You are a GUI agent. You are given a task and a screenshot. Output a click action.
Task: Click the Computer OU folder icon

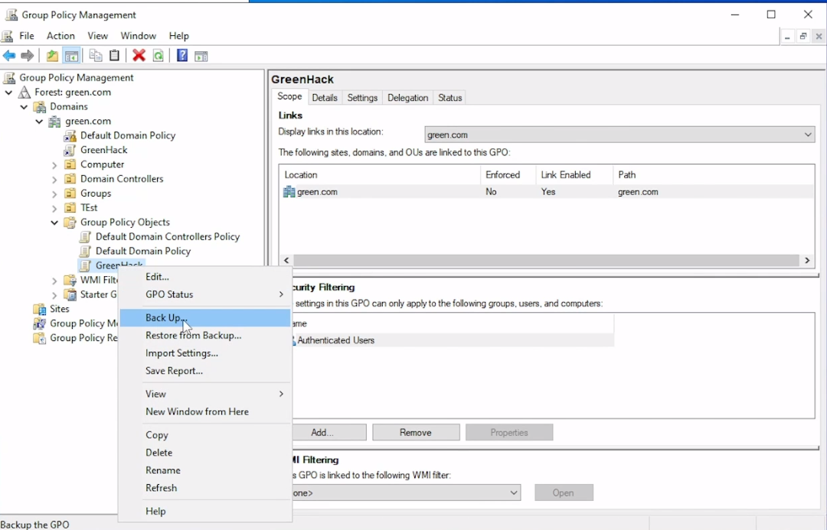(x=70, y=164)
